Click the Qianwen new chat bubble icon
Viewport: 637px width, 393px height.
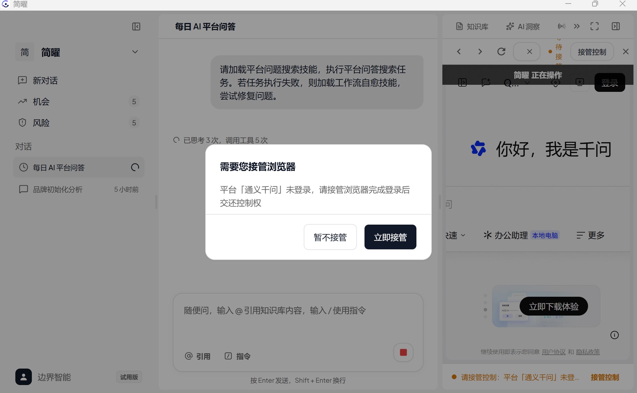pyautogui.click(x=486, y=82)
